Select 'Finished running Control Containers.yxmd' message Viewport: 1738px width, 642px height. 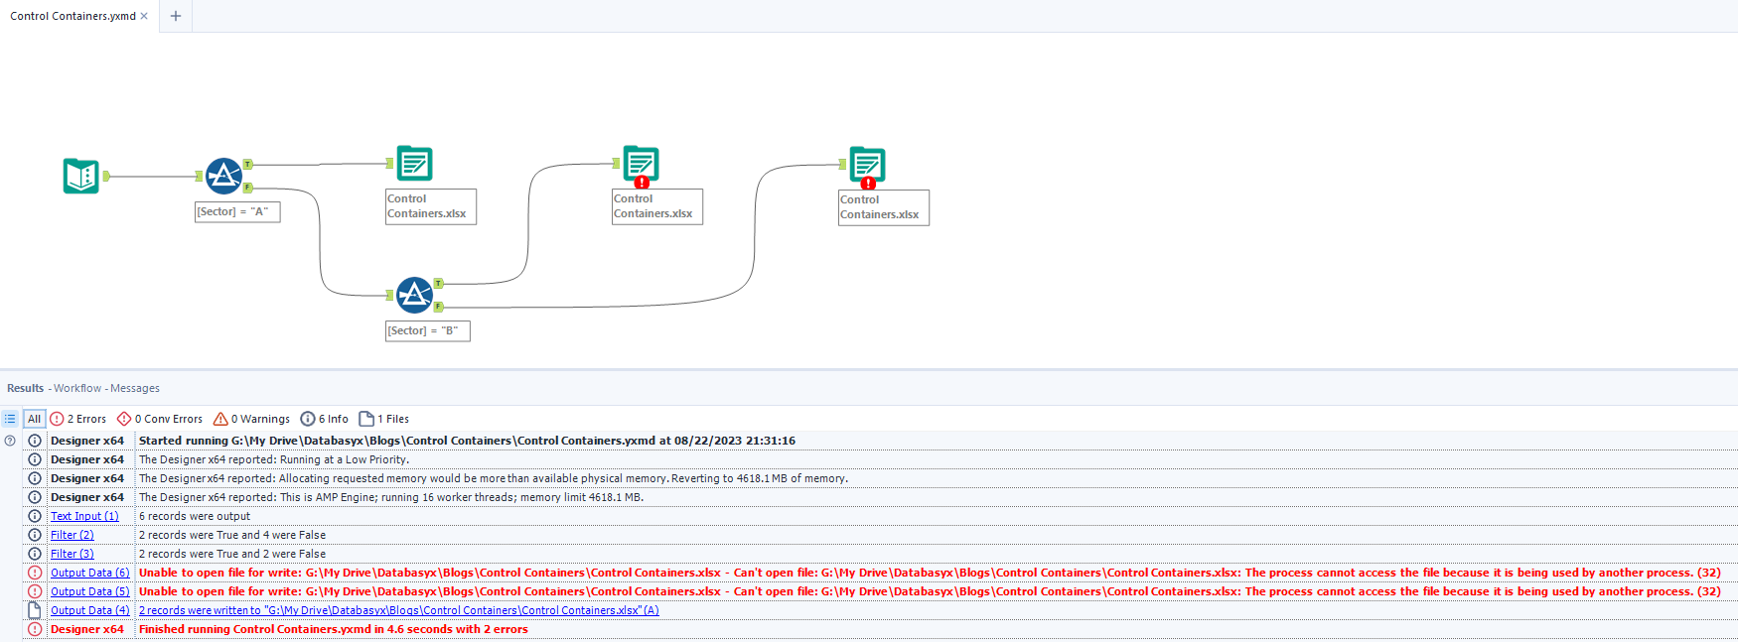click(334, 629)
